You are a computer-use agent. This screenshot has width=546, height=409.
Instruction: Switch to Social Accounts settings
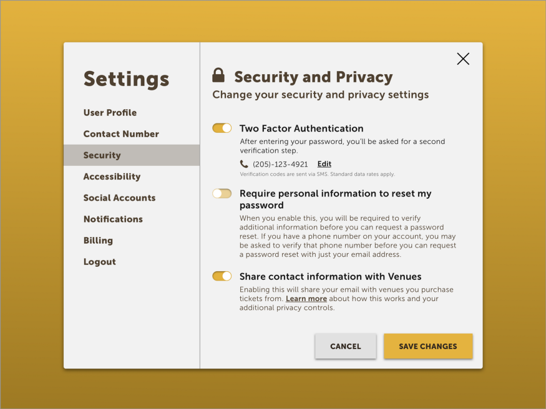tap(119, 198)
